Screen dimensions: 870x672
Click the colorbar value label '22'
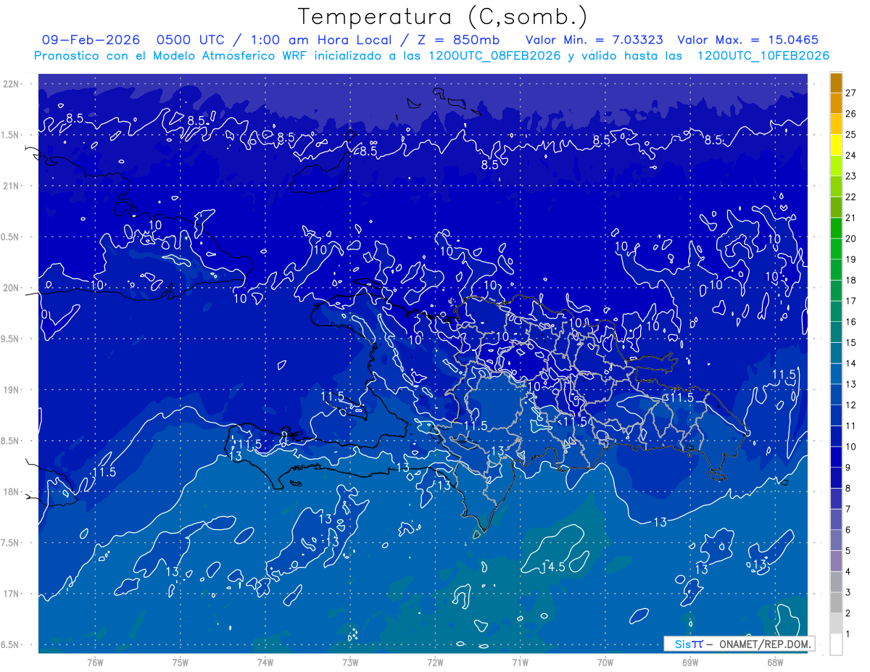click(x=850, y=197)
